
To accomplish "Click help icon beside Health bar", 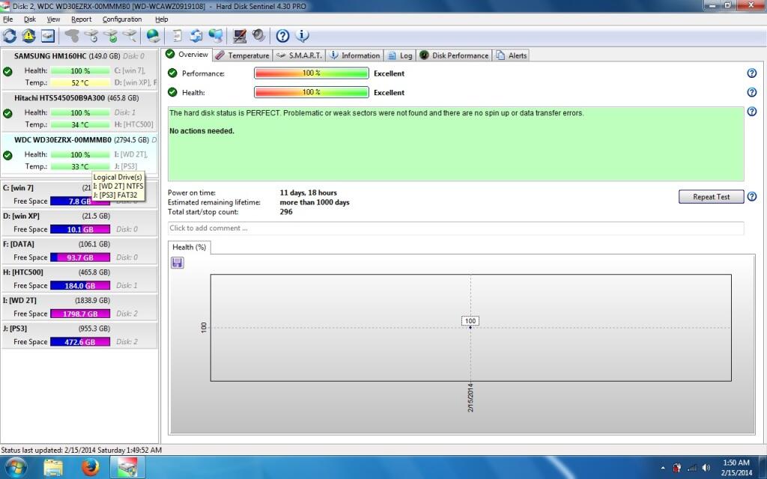I will pyautogui.click(x=752, y=92).
